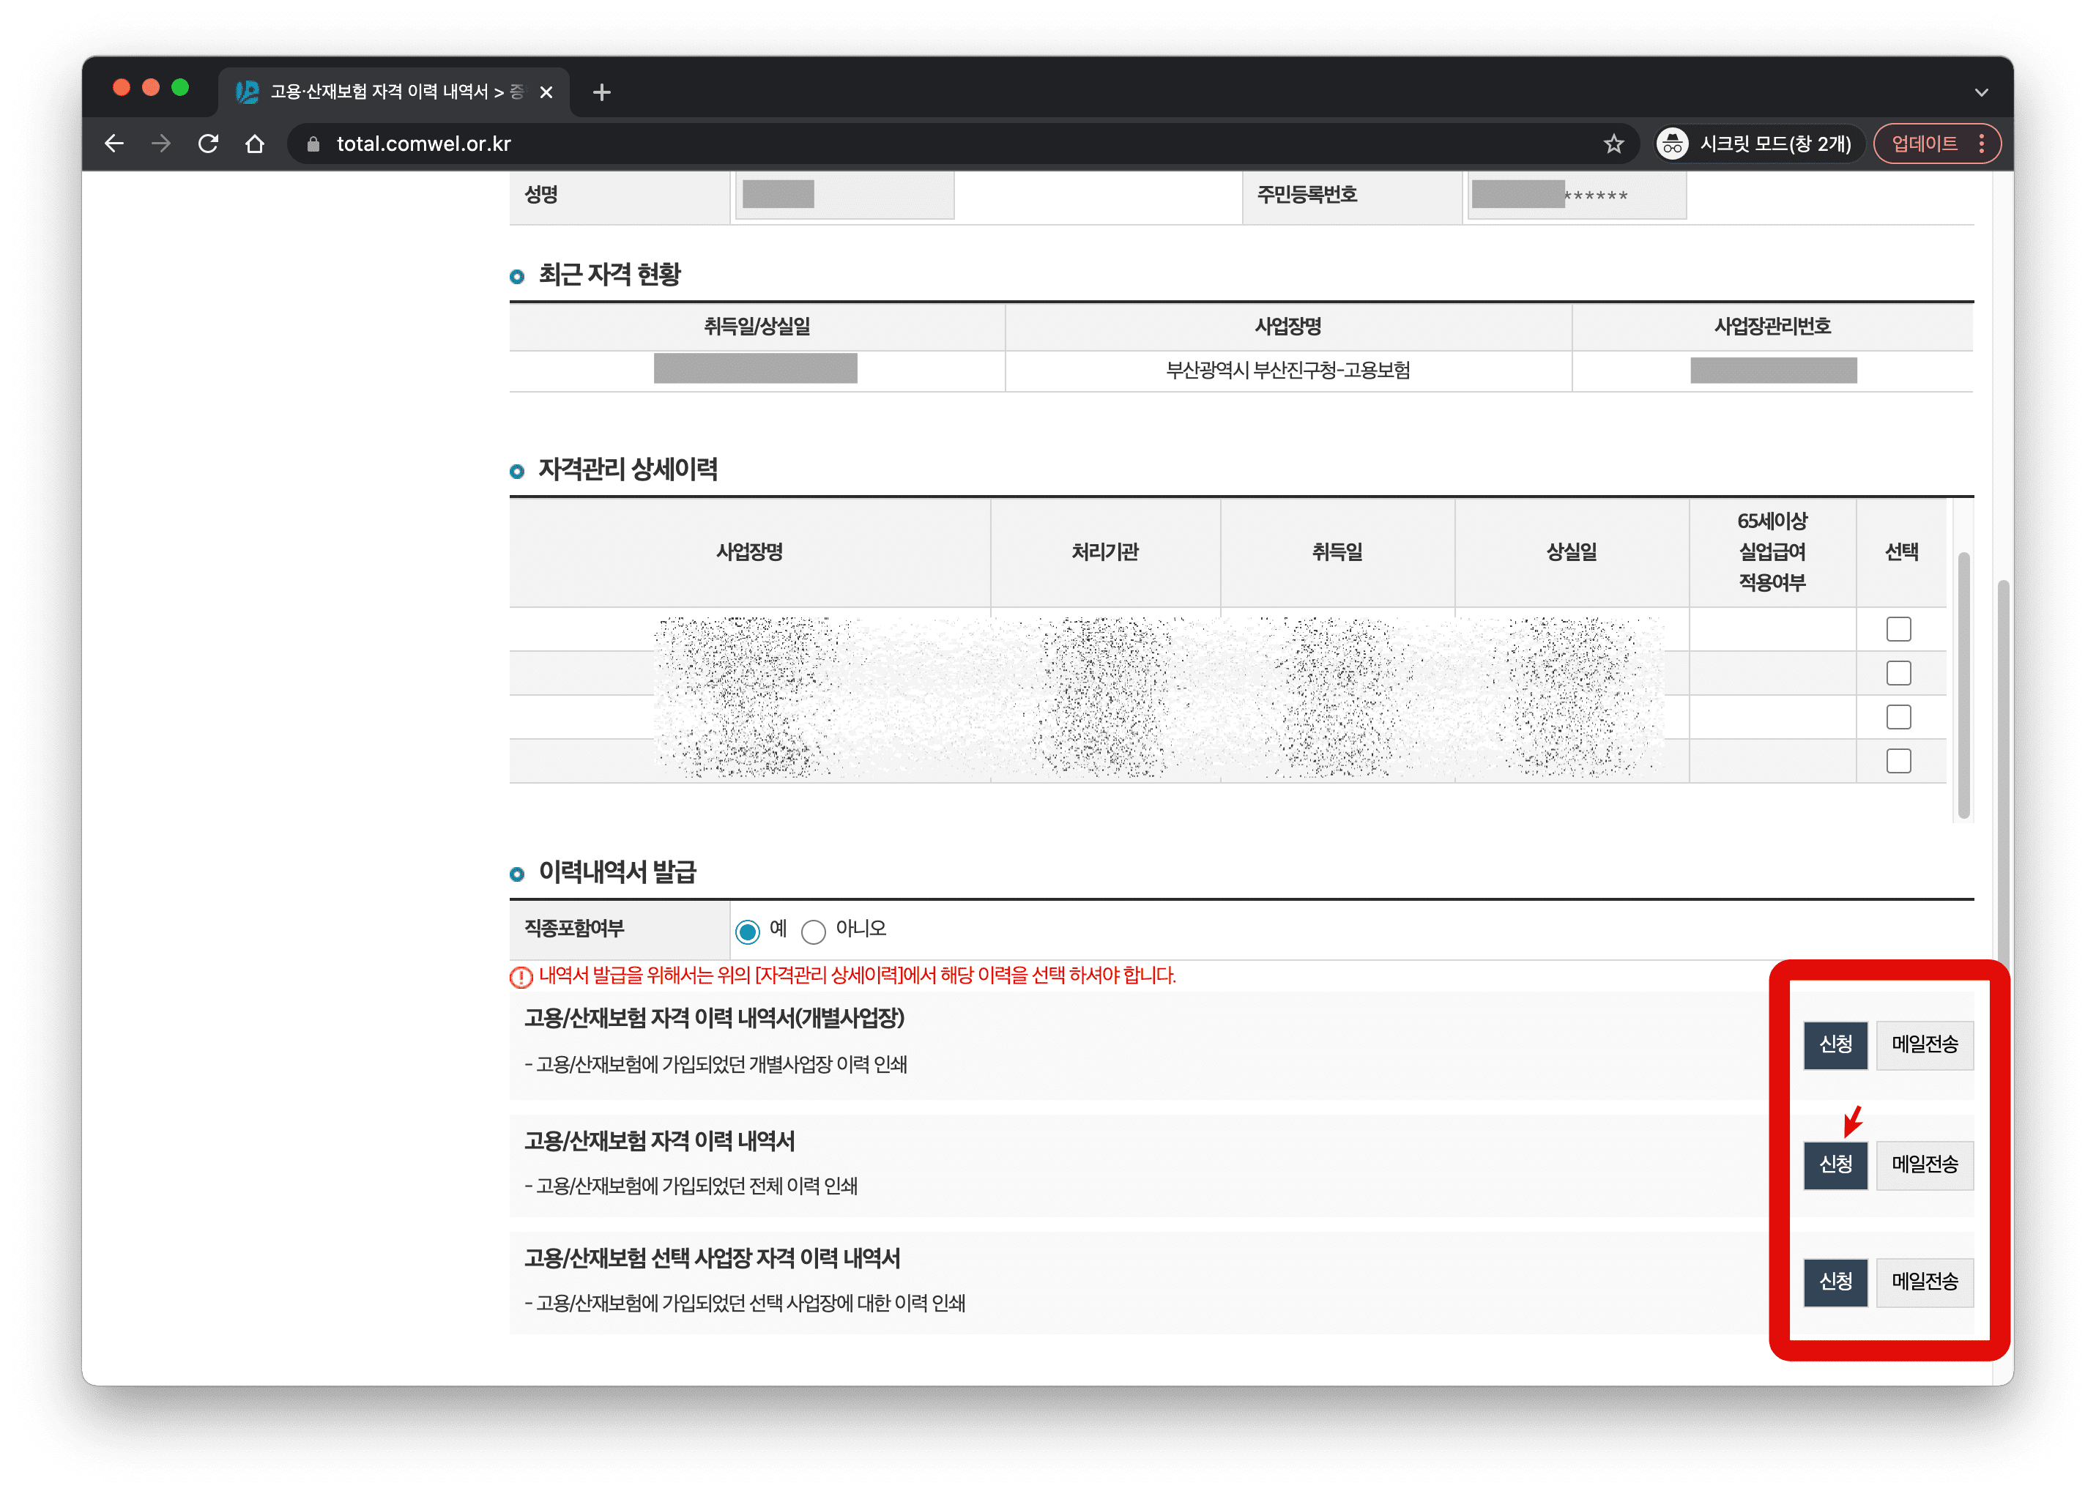Click 메일전송 for 선택 사업장 자격 이력 내역서
This screenshot has width=2096, height=1494.
[1924, 1282]
